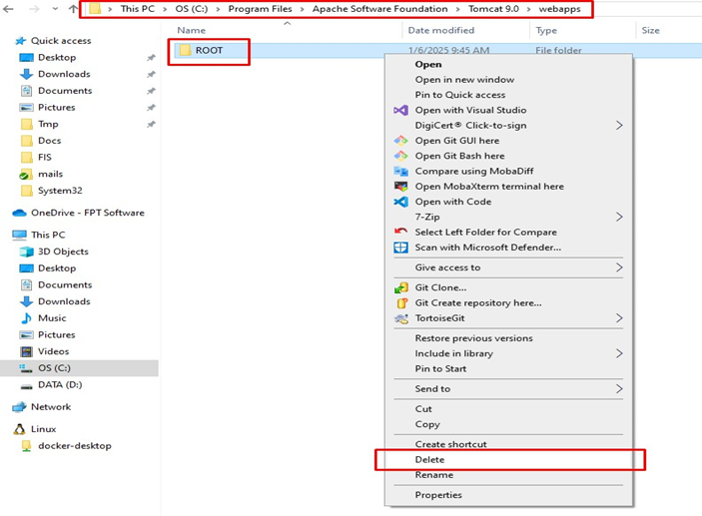This screenshot has height=516, width=702.
Task: Click the Quick access star icon
Action: coord(21,41)
